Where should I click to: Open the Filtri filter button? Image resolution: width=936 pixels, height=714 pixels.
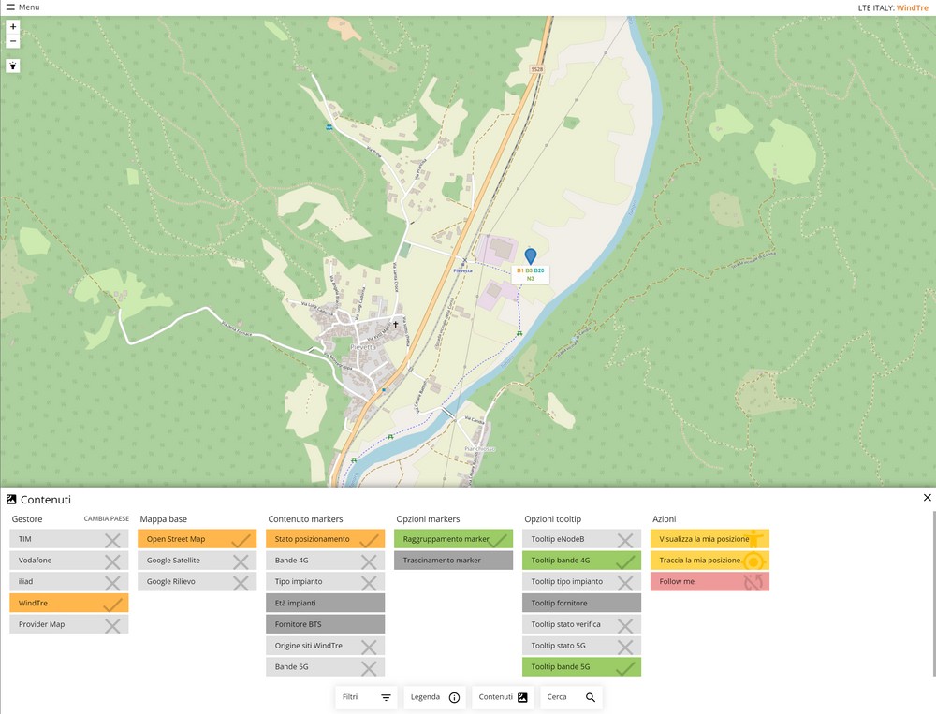pyautogui.click(x=367, y=697)
